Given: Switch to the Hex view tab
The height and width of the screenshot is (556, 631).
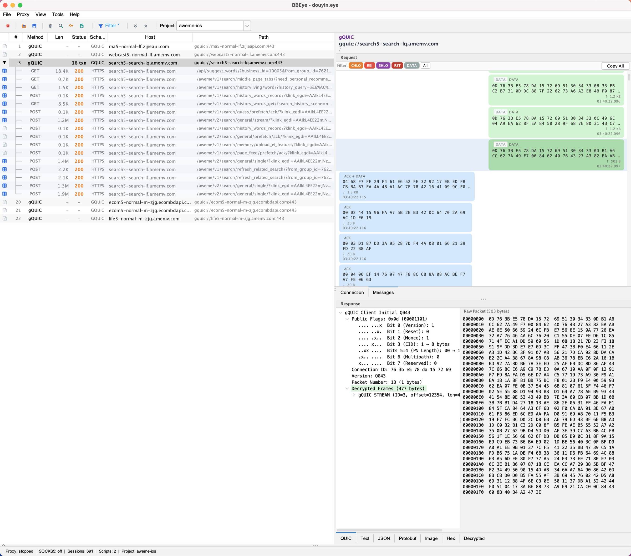Looking at the screenshot, I should 450,538.
